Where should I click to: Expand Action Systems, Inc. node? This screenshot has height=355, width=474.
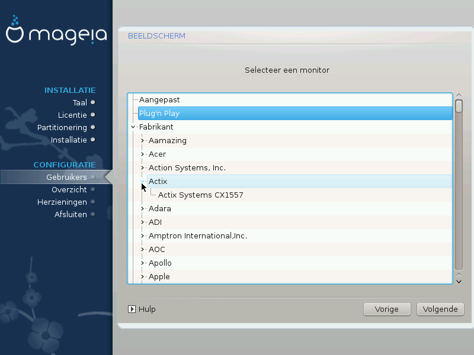coord(143,168)
